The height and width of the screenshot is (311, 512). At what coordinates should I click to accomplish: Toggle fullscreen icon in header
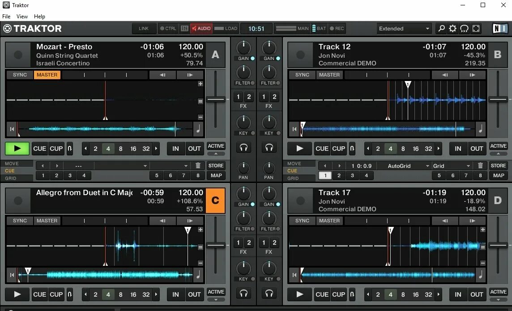(x=476, y=29)
